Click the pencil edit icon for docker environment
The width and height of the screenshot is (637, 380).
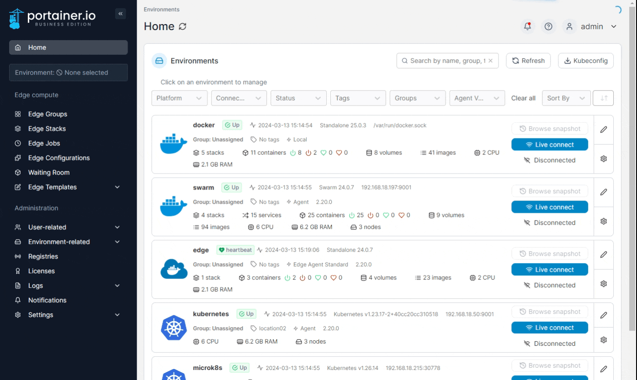603,130
